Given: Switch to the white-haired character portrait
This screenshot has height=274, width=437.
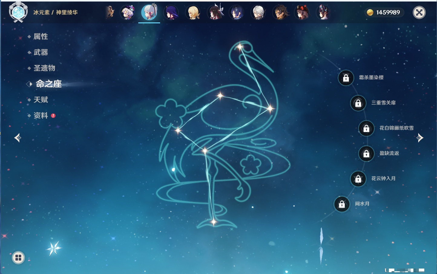Looking at the screenshot, I should tap(258, 13).
